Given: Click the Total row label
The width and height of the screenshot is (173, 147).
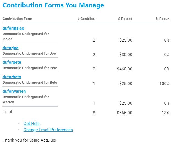Looking at the screenshot, I should (x=7, y=112).
